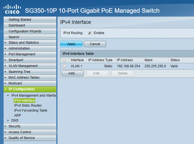Collapse IPv4 Management and Interfaces arrow
This screenshot has height=144, width=194.
8,96
